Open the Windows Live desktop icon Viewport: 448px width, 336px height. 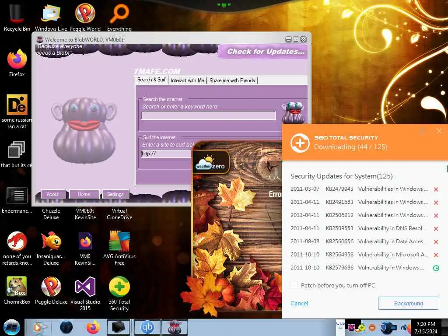pos(51,17)
